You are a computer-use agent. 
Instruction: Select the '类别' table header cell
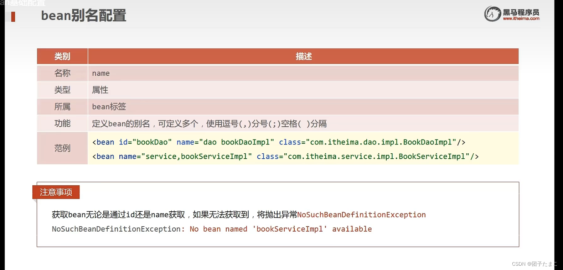pyautogui.click(x=62, y=56)
